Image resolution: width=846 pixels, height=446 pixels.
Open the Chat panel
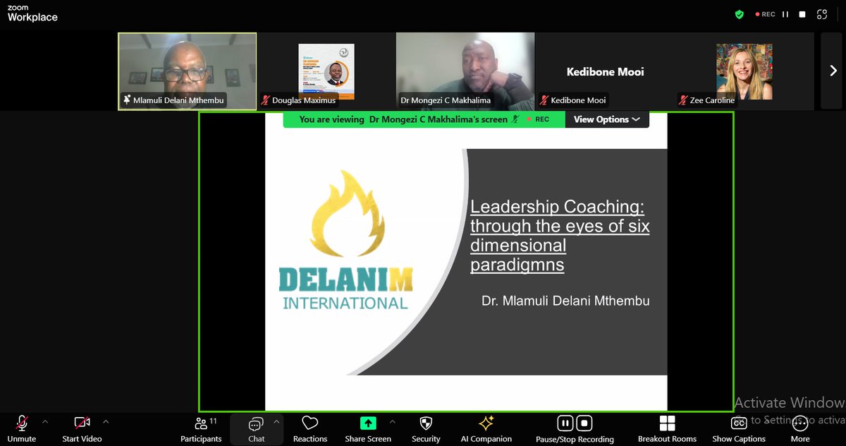click(x=256, y=429)
